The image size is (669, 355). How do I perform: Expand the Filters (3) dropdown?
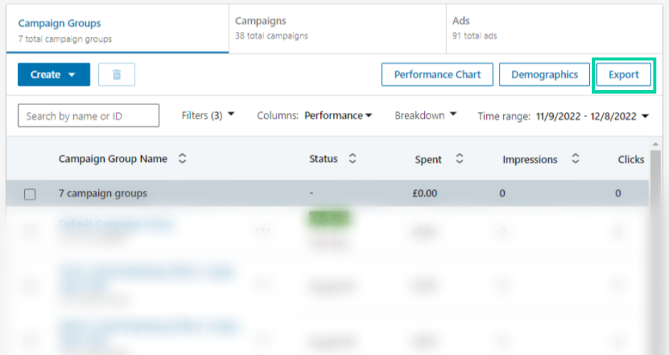208,115
